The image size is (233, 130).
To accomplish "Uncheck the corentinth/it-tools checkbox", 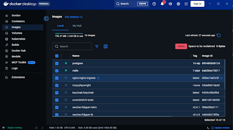I will 57,100.
